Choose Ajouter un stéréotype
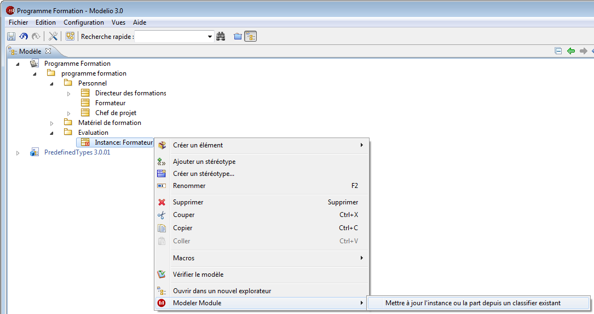Screen dimensions: 594x314 coord(261,162)
